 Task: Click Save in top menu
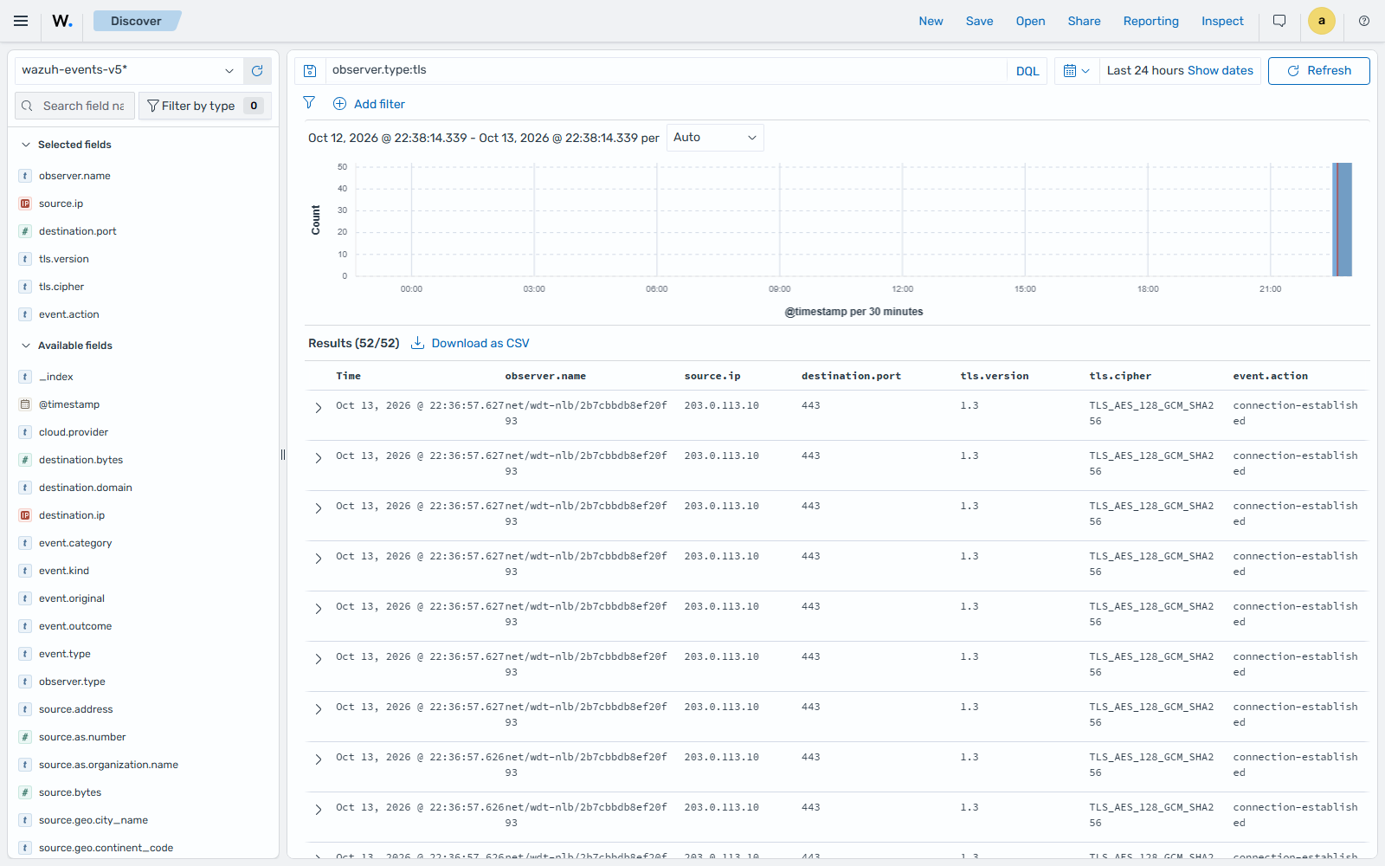(979, 21)
